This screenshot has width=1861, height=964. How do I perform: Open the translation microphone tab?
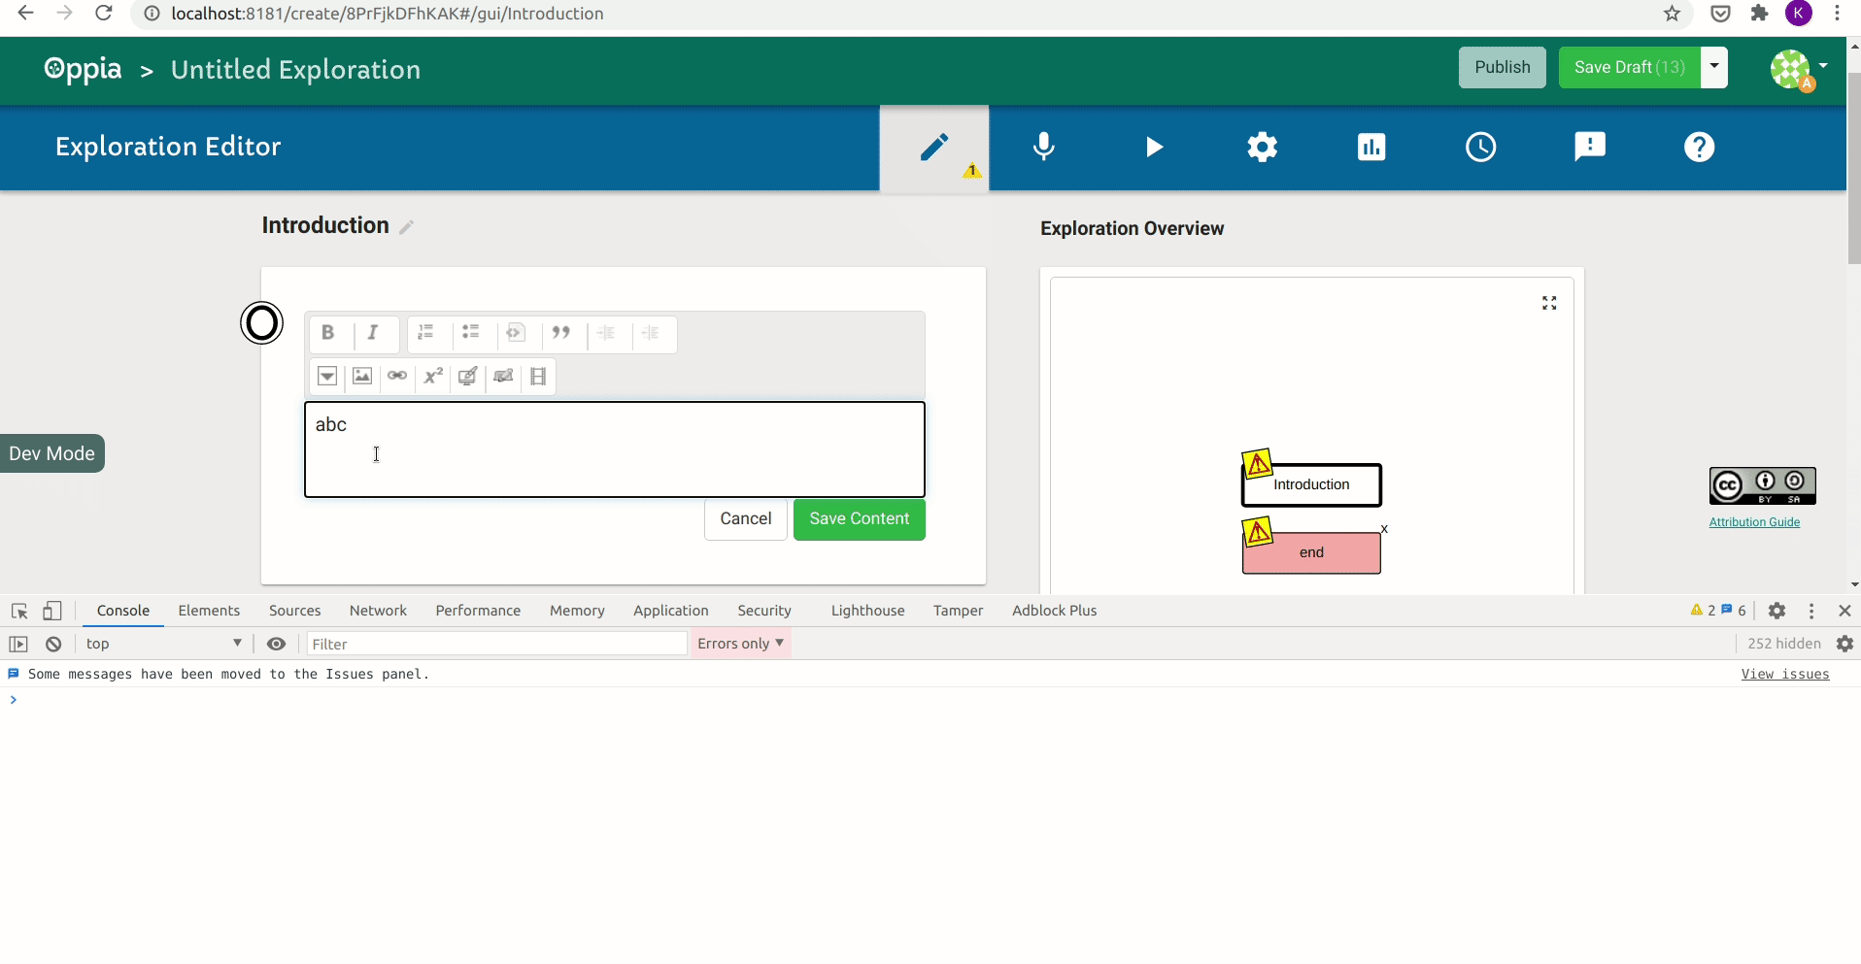tap(1044, 147)
